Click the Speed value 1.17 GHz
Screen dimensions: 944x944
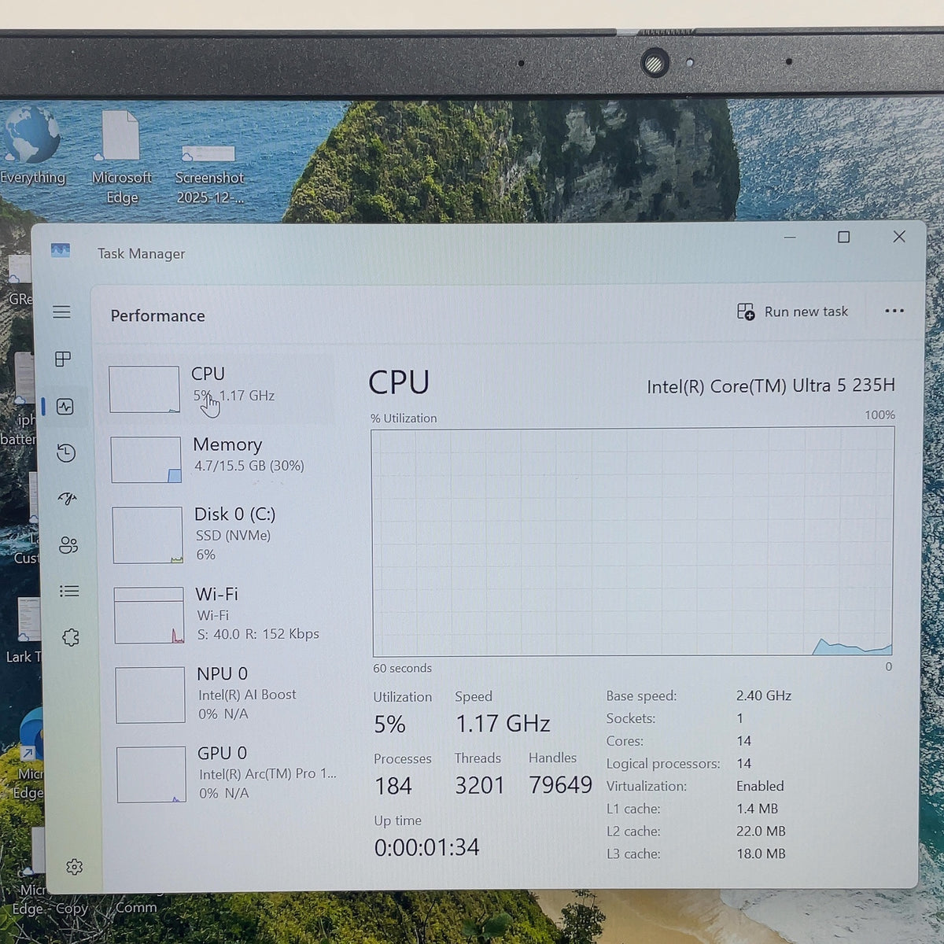503,724
